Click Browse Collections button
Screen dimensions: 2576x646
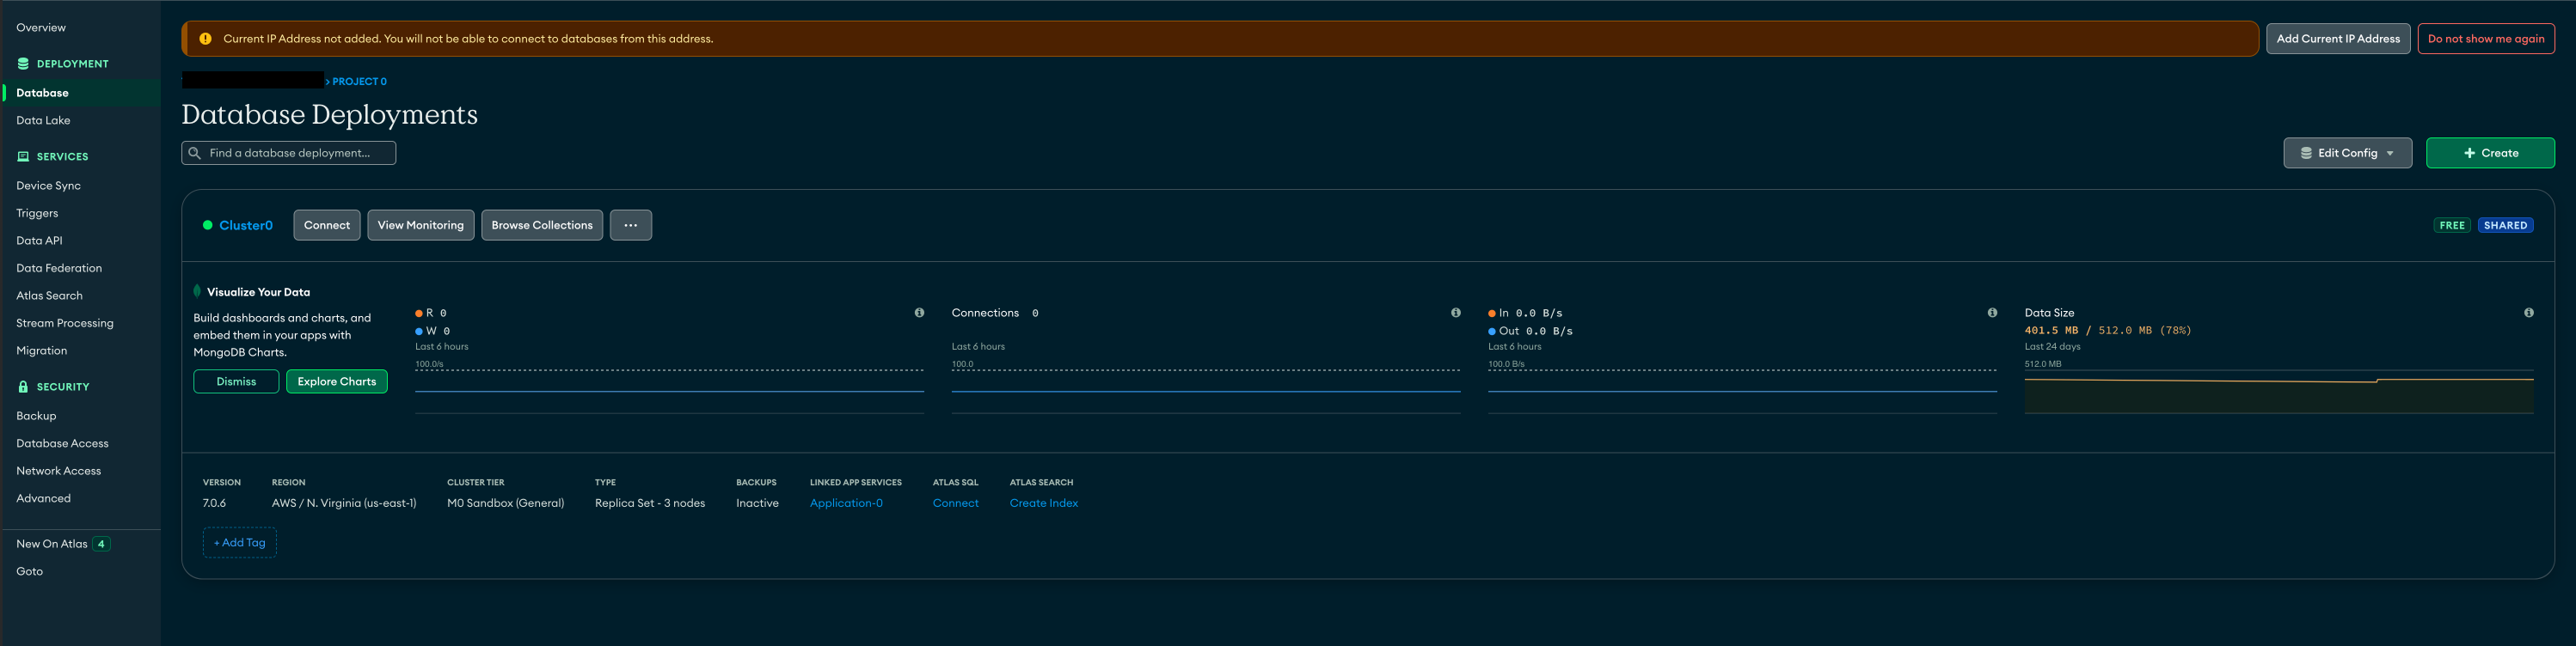(x=542, y=226)
